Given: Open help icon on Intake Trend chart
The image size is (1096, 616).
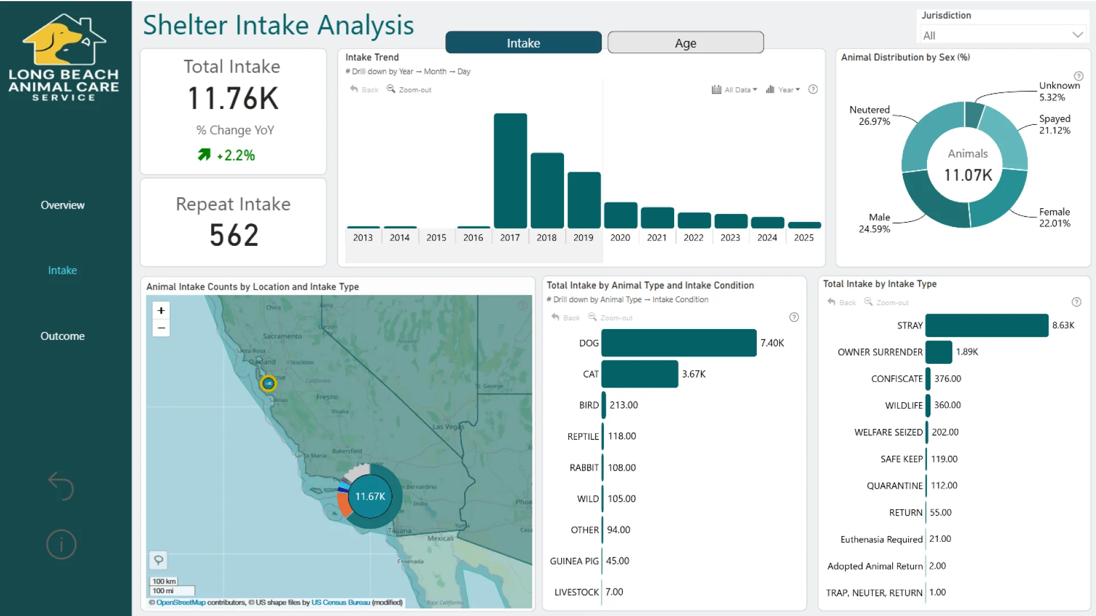Looking at the screenshot, I should [813, 89].
